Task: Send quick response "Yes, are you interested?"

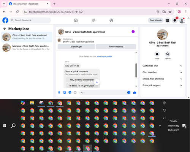Action: (x=82, y=80)
